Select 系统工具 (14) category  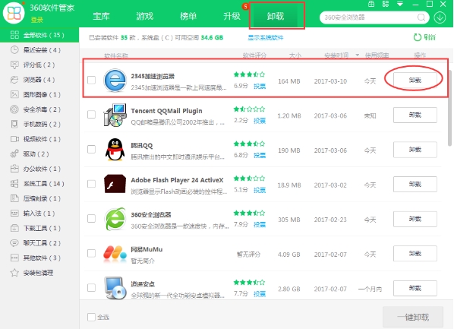39,183
